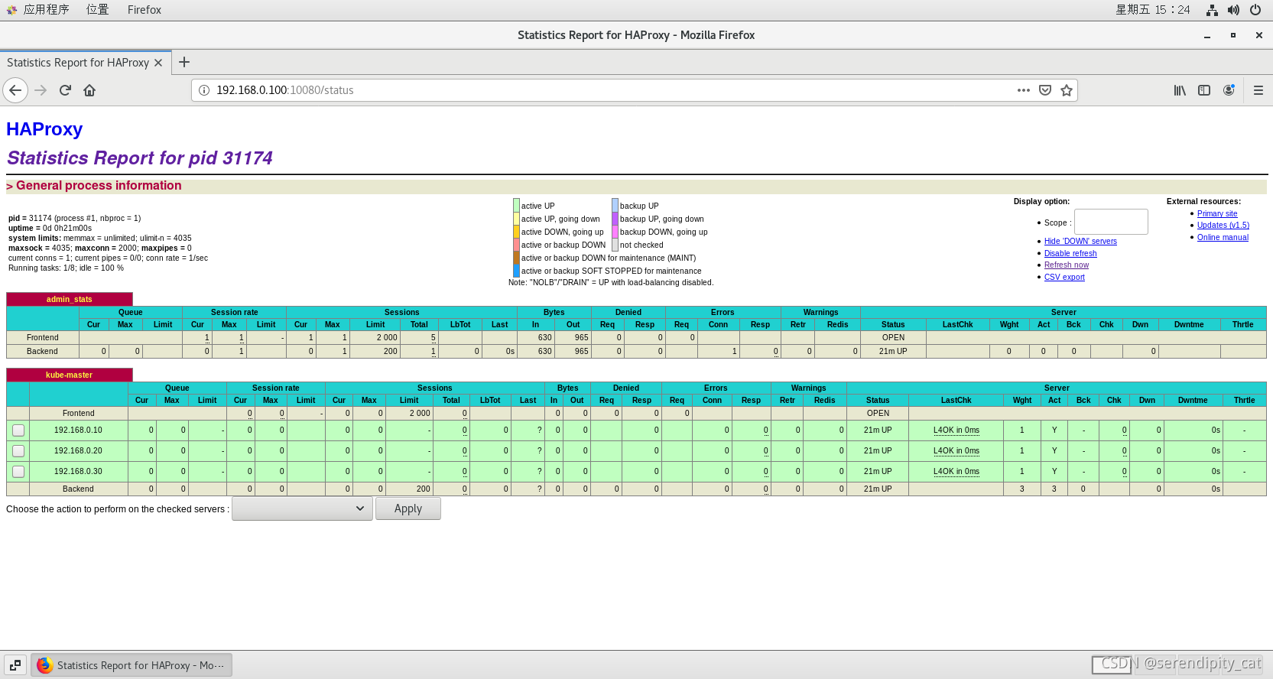
Task: Check the box for server 192.168.0.20
Action: tap(18, 451)
